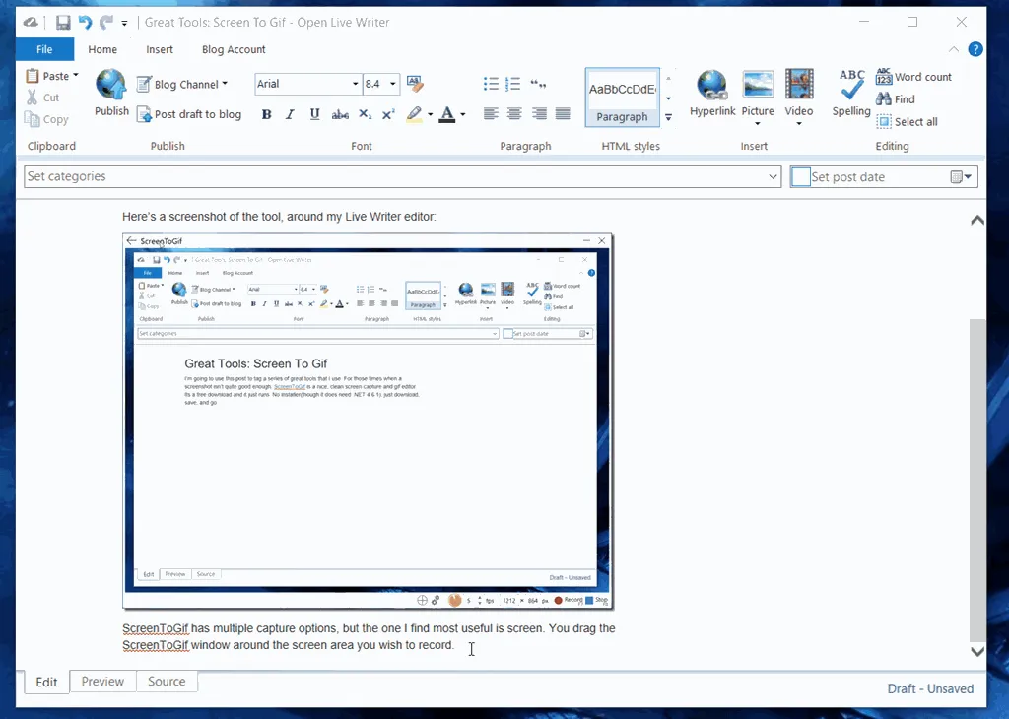Click the blockquote icon
The height and width of the screenshot is (719, 1009).
coord(538,84)
